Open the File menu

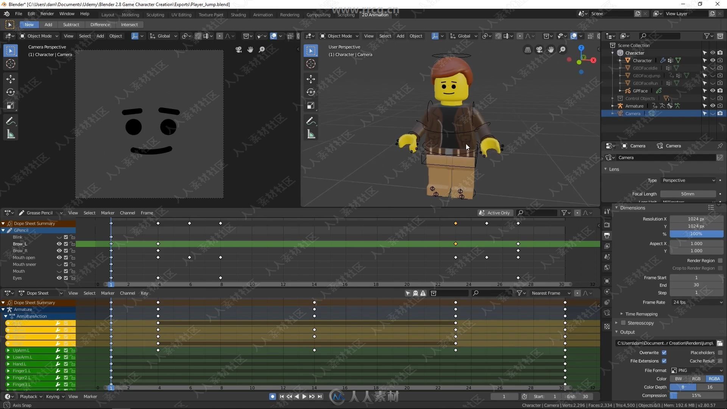[18, 14]
